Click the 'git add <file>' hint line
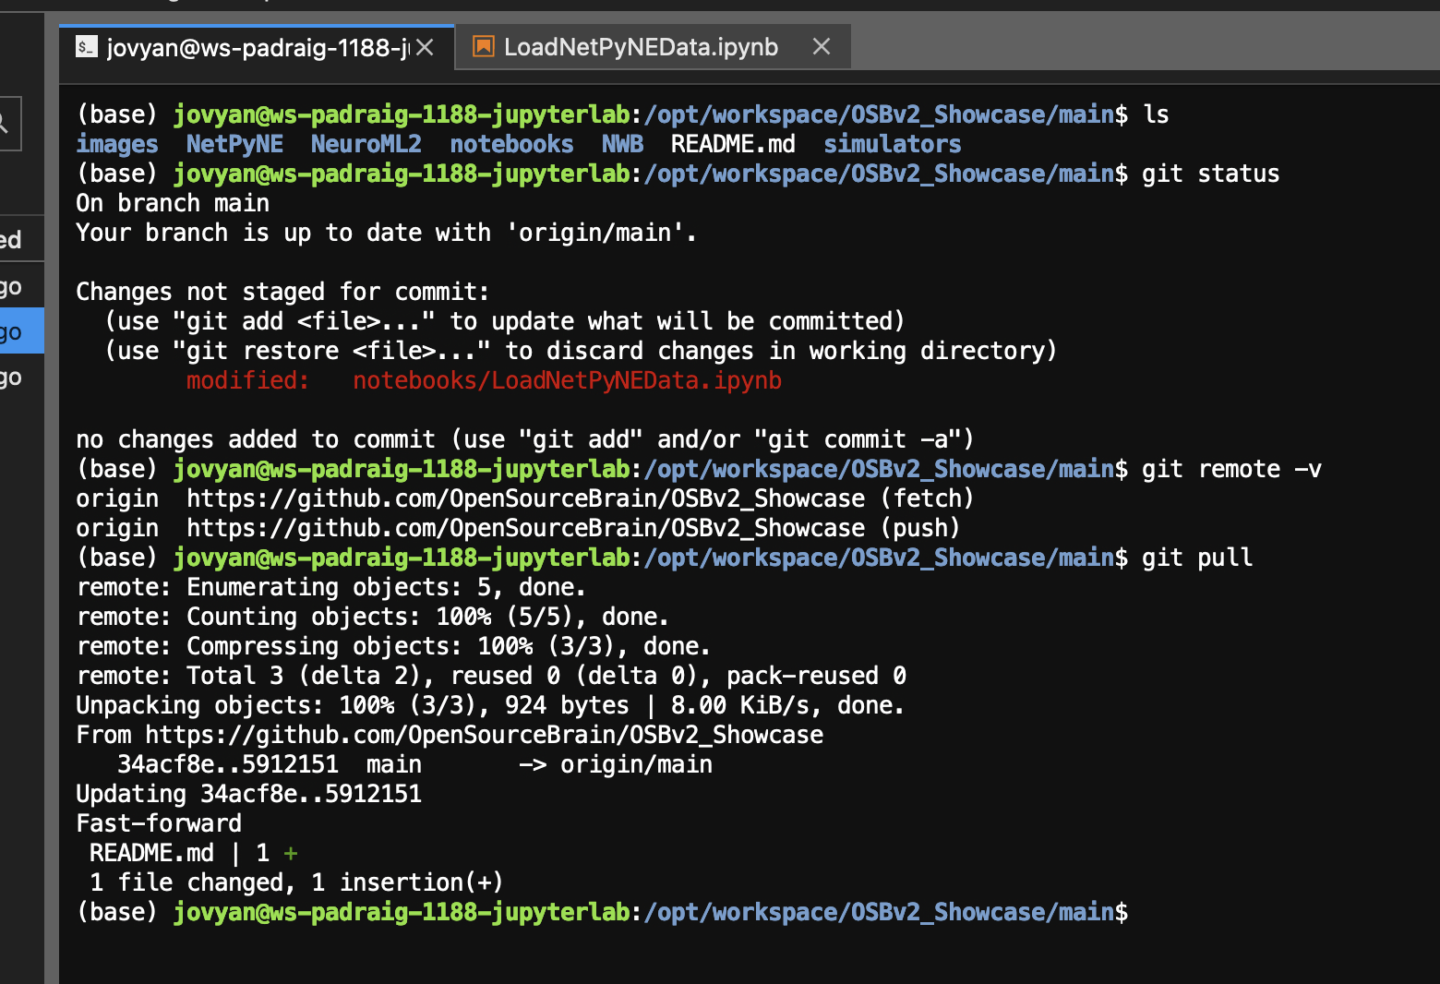The width and height of the screenshot is (1440, 984). (x=504, y=321)
